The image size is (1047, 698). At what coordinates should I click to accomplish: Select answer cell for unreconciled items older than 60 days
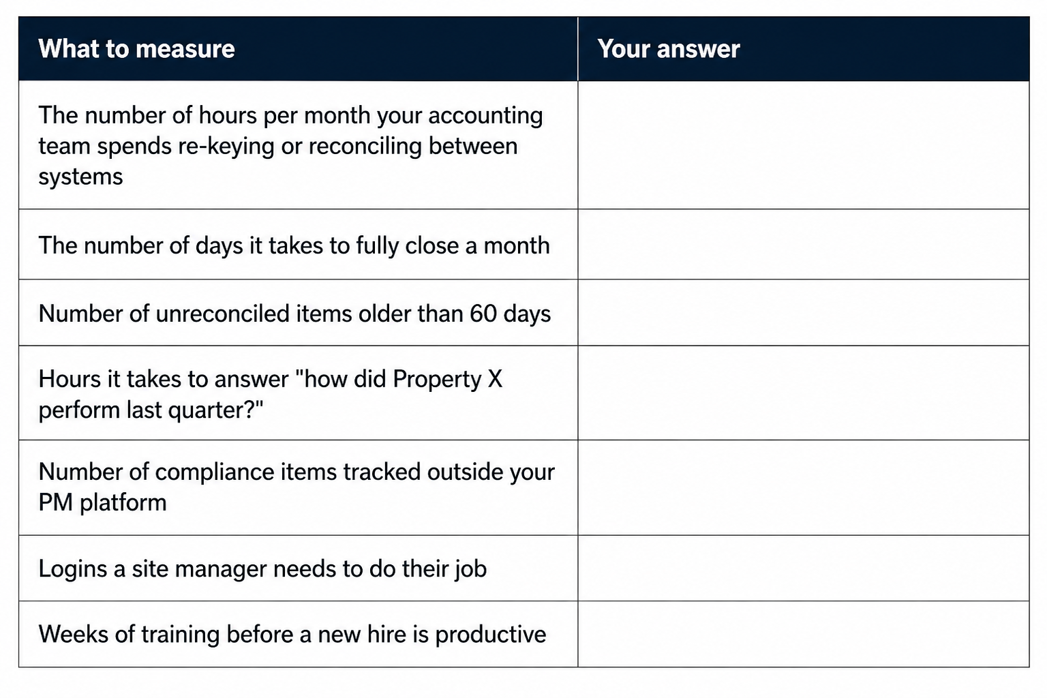coord(804,313)
